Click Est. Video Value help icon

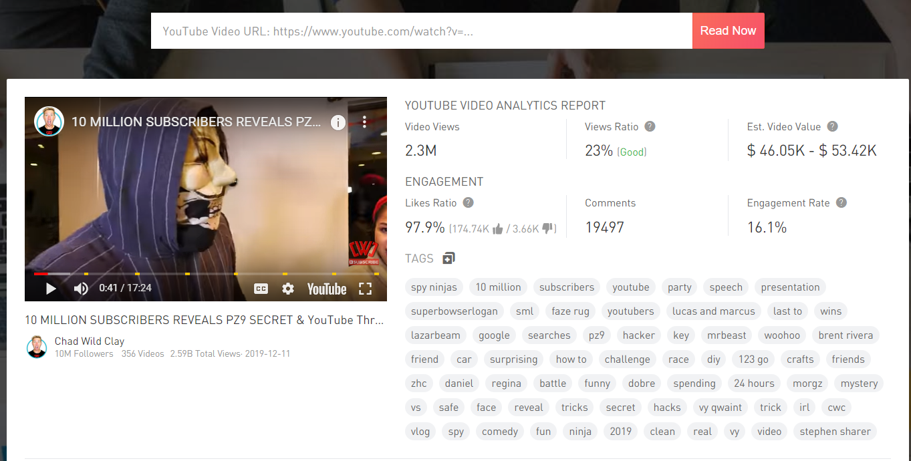(832, 126)
